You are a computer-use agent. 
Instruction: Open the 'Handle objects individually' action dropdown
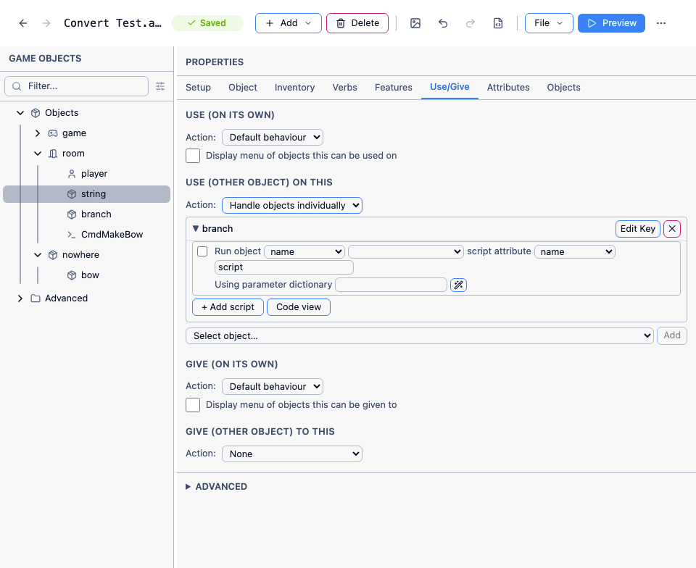[x=292, y=205]
